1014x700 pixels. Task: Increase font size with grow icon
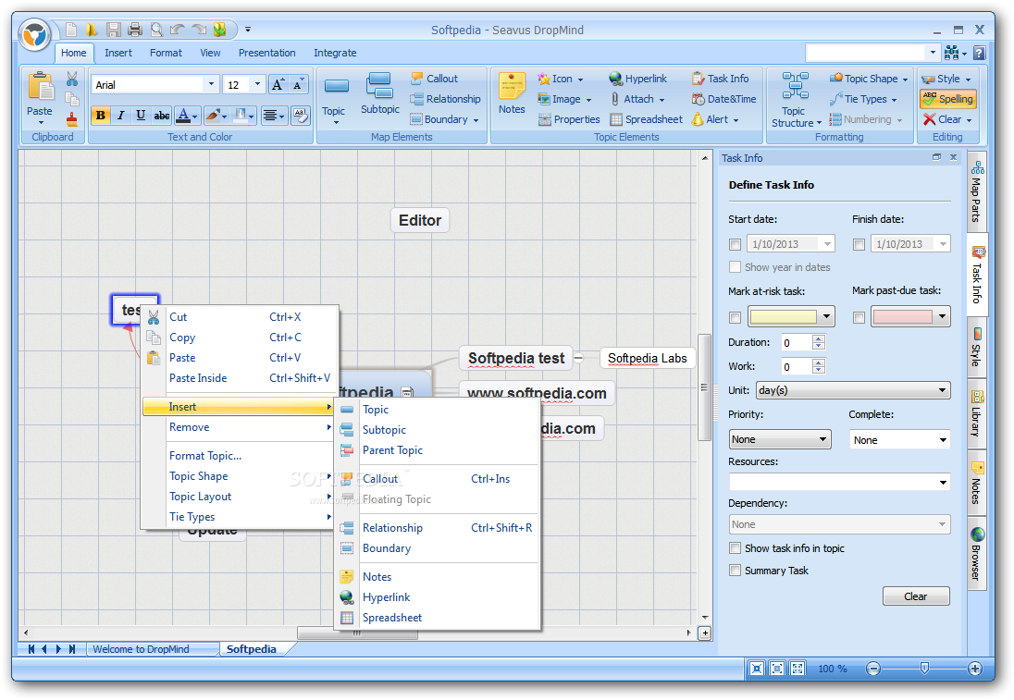pyautogui.click(x=278, y=85)
